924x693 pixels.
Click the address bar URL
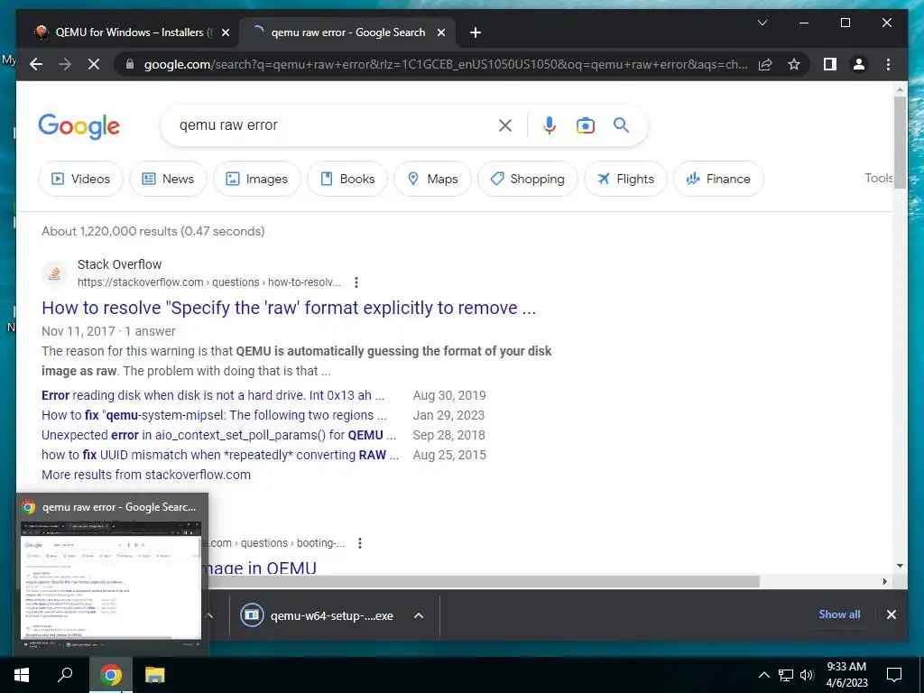tap(446, 64)
